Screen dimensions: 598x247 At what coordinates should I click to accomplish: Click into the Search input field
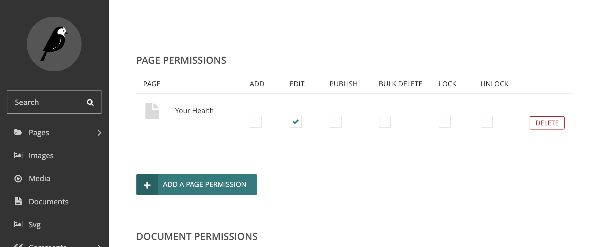(x=54, y=102)
